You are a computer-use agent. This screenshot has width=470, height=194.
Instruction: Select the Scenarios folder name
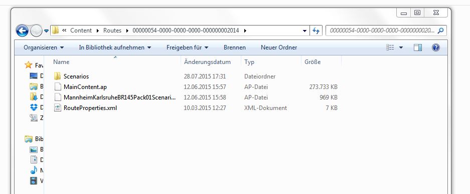pyautogui.click(x=76, y=76)
